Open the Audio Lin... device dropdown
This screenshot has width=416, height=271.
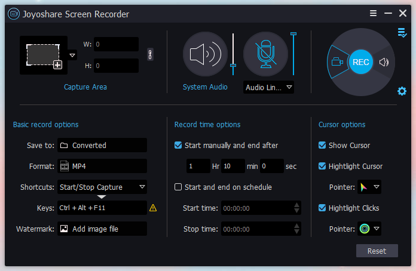(268, 87)
